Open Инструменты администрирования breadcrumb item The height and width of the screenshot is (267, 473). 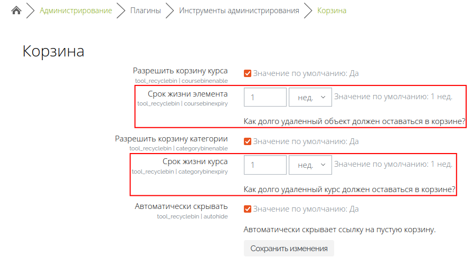(239, 11)
